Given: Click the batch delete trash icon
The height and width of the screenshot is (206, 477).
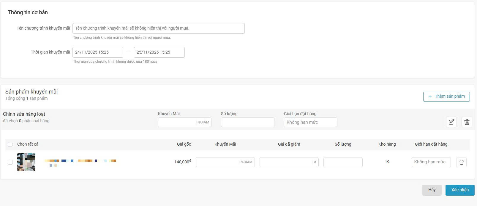Looking at the screenshot, I should [467, 122].
